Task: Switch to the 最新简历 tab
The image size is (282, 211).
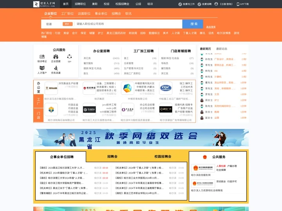Action: (x=205, y=49)
